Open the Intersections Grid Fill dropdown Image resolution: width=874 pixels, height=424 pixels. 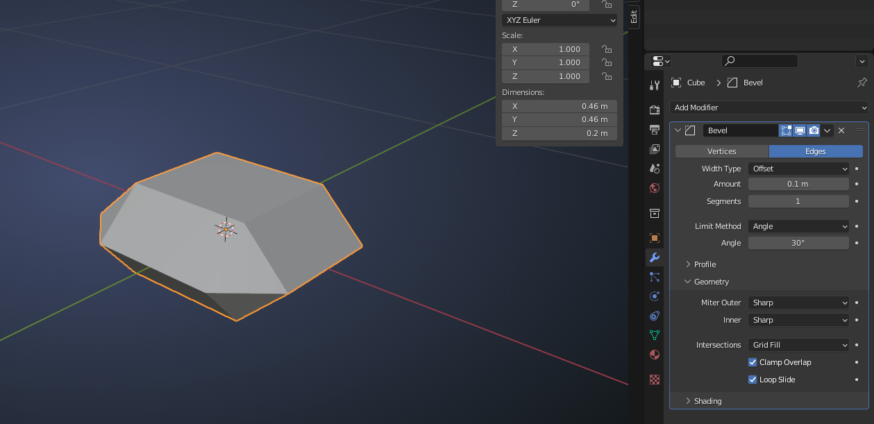(x=798, y=345)
